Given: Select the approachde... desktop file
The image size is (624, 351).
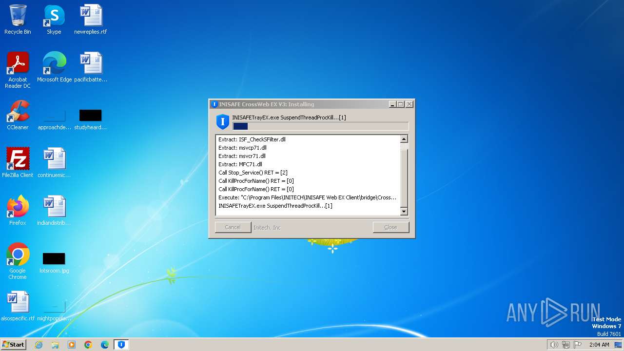Looking at the screenshot, I should coord(54,119).
